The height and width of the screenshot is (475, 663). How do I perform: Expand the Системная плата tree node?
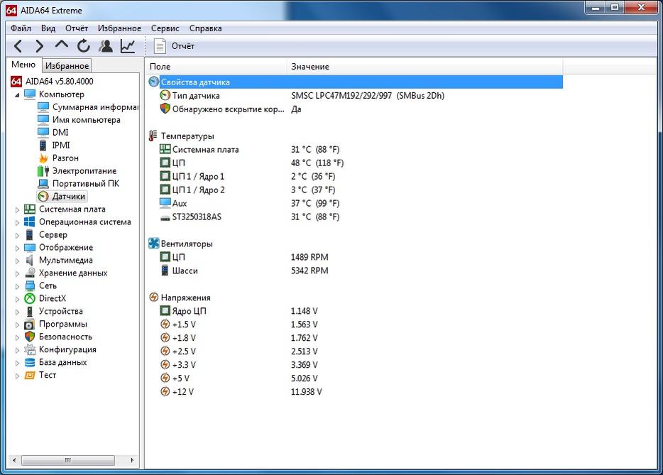17,209
